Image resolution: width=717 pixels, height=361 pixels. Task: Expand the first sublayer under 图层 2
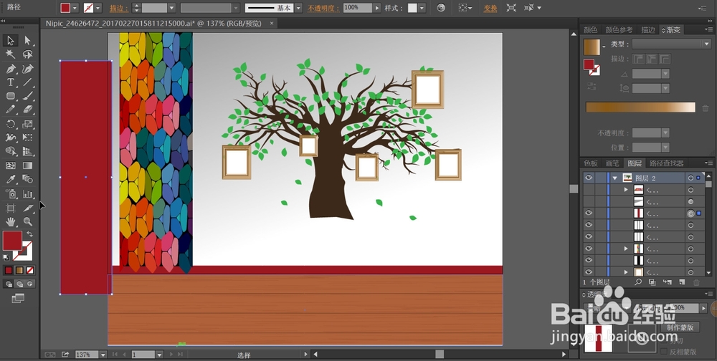pyautogui.click(x=626, y=190)
